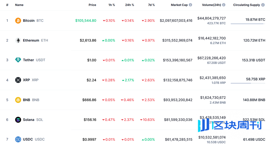Click Bitcoin price $105,544.80
The height and width of the screenshot is (144, 270).
[x=86, y=20]
